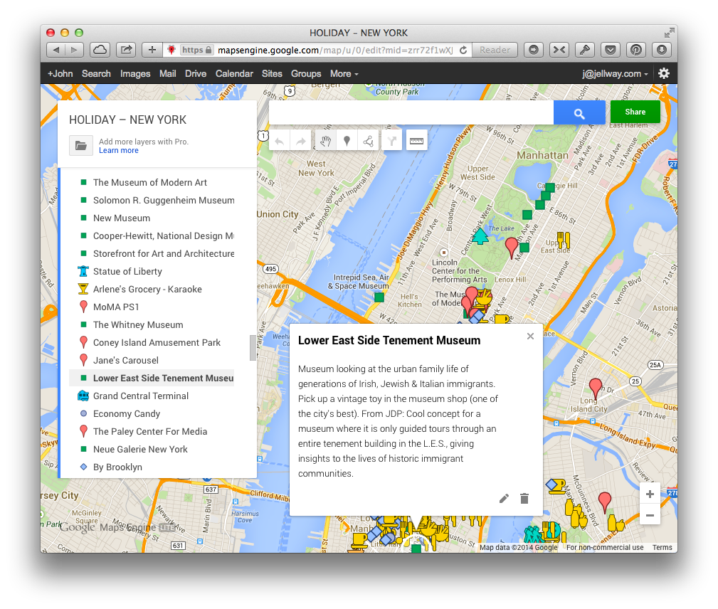Click the blue map search button
The width and height of the screenshot is (718, 609).
(579, 113)
